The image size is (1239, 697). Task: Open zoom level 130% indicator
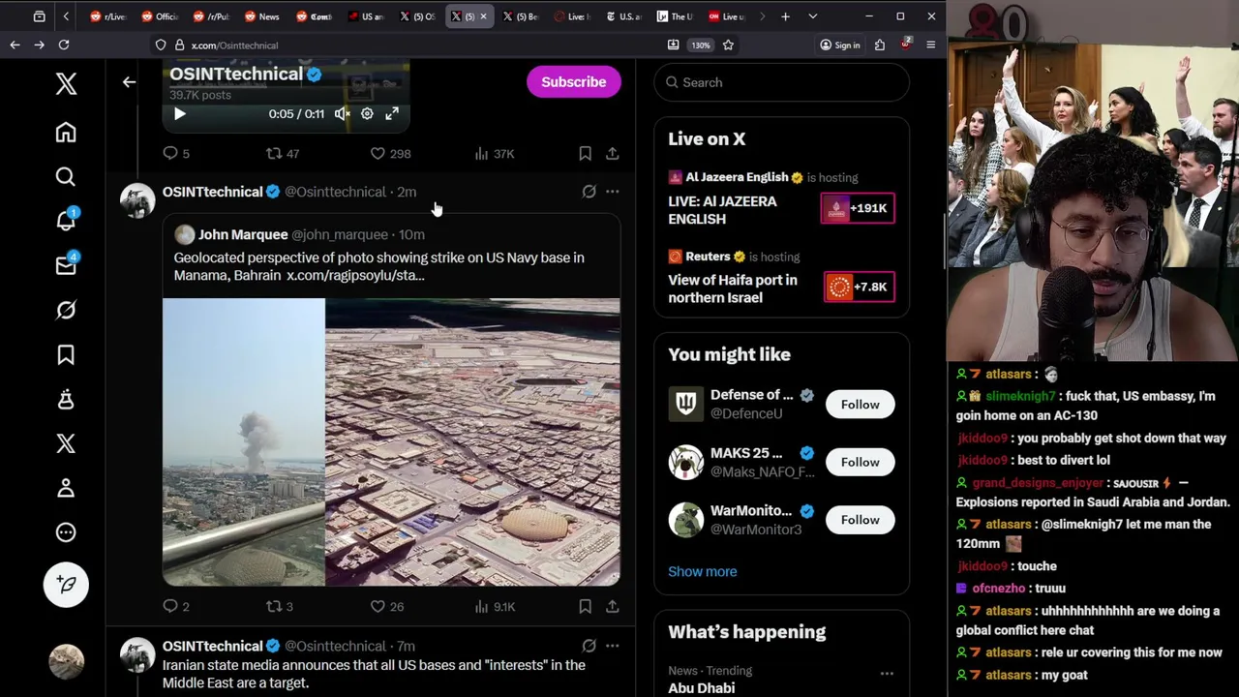[x=700, y=45]
